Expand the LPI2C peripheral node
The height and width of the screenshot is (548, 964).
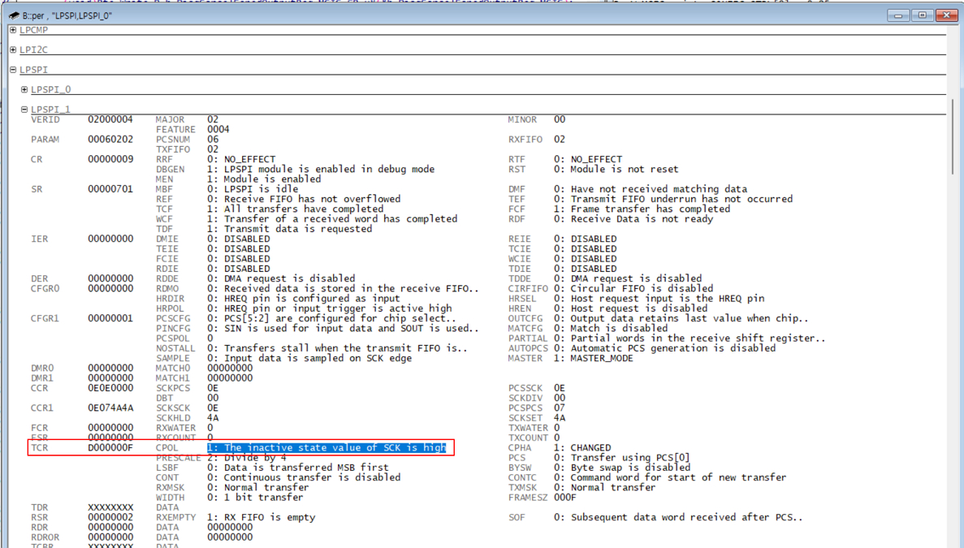click(x=12, y=50)
